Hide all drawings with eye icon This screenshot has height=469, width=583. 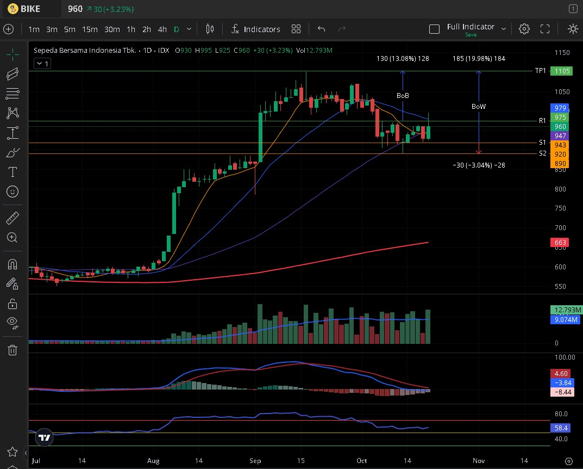12,322
